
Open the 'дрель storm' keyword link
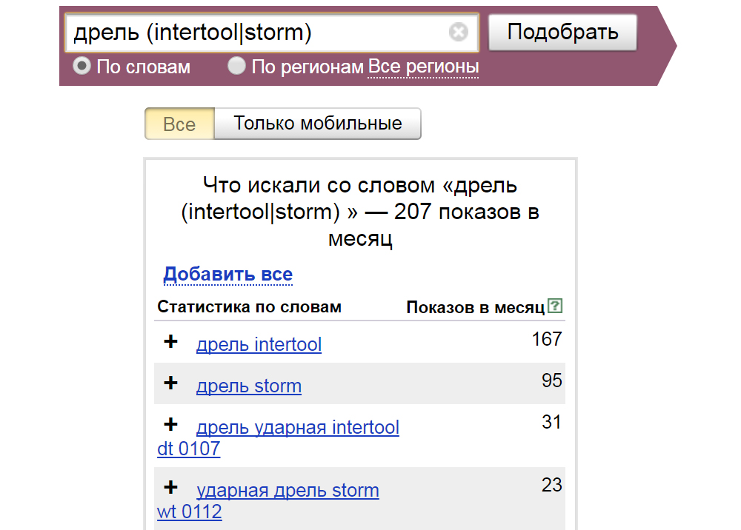248,386
